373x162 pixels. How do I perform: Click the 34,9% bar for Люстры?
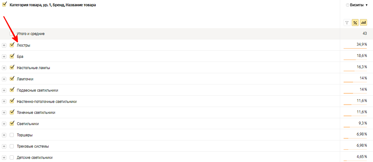355,48
